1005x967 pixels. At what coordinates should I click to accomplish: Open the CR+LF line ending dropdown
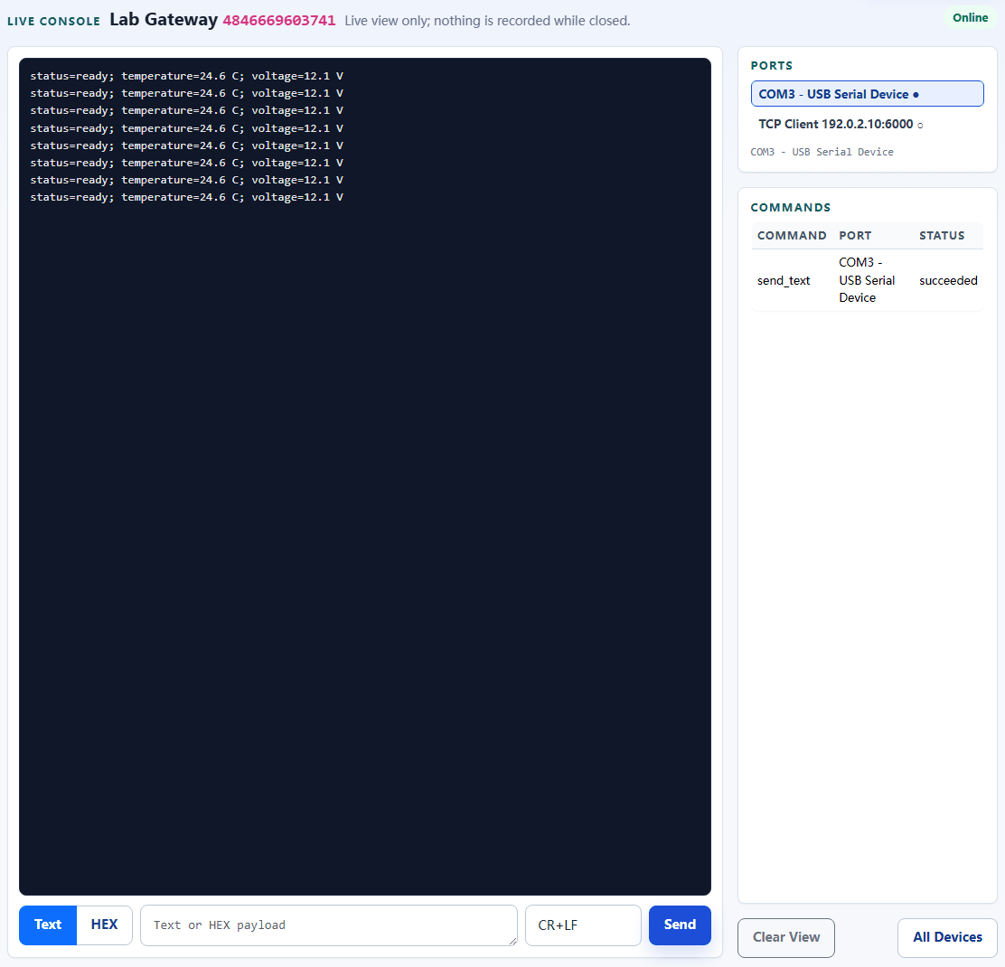583,925
